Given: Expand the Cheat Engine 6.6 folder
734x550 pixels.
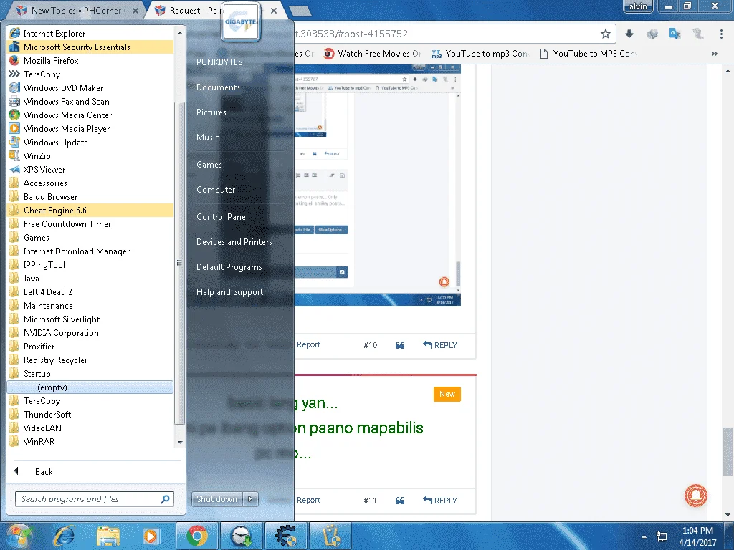Looking at the screenshot, I should (x=90, y=210).
